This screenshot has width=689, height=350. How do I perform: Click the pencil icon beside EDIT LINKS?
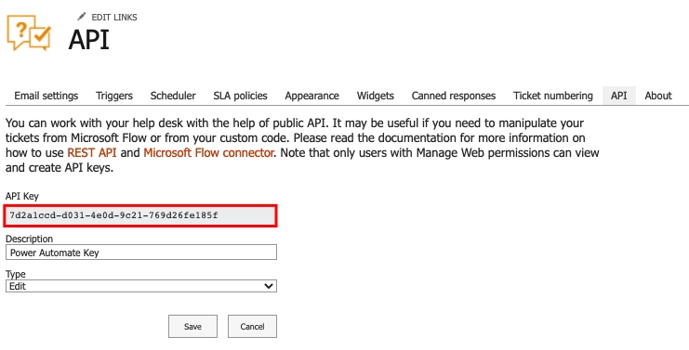[81, 17]
